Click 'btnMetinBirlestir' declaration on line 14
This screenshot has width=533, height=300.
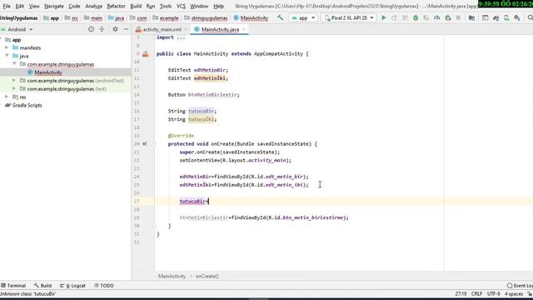click(213, 94)
